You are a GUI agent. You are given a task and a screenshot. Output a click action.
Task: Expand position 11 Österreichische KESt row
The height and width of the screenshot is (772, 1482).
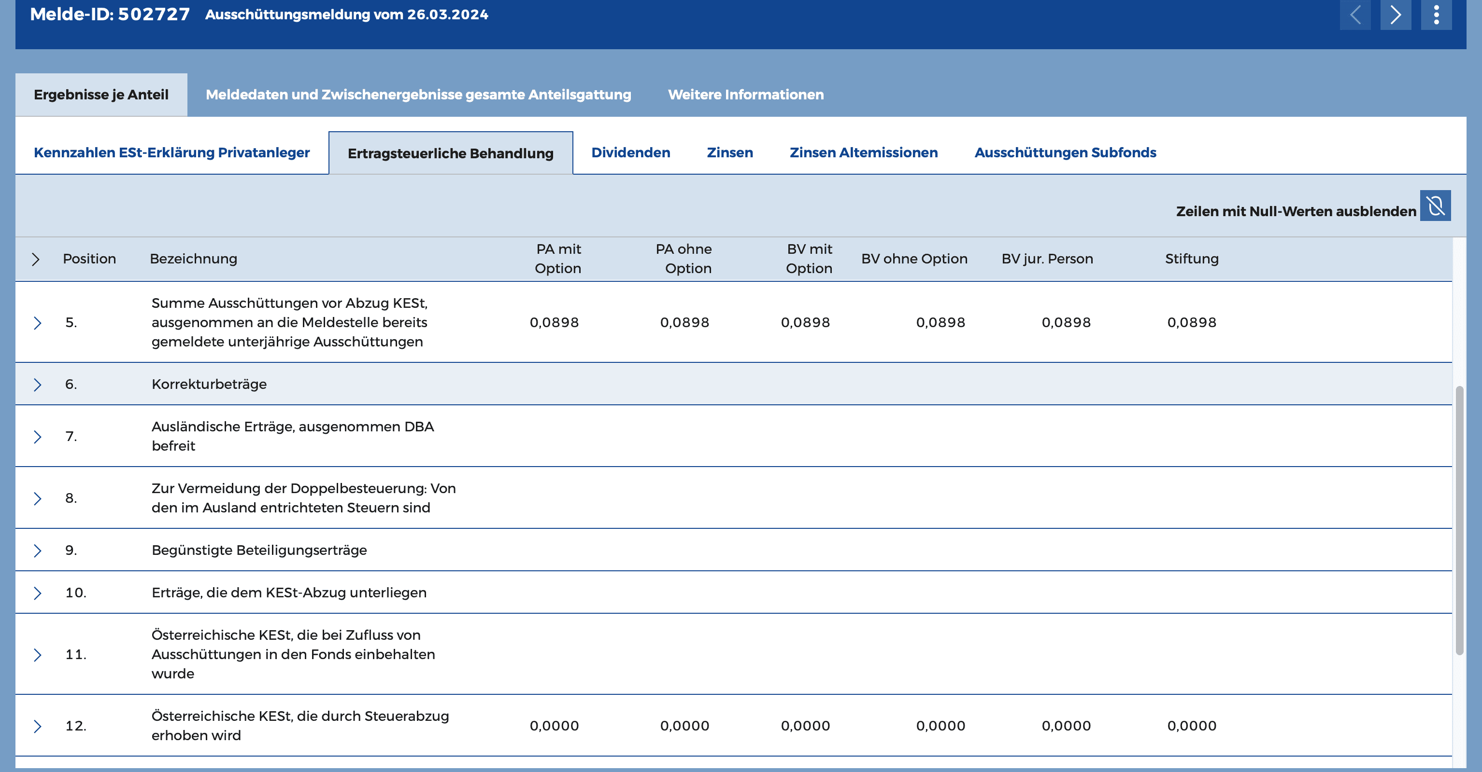[37, 655]
